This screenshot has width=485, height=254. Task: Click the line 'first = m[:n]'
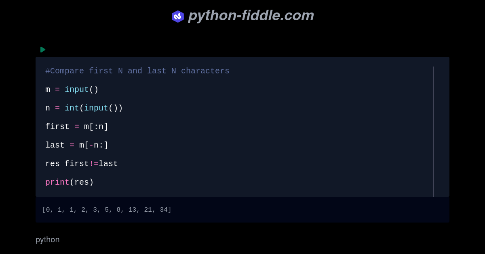[x=76, y=126]
